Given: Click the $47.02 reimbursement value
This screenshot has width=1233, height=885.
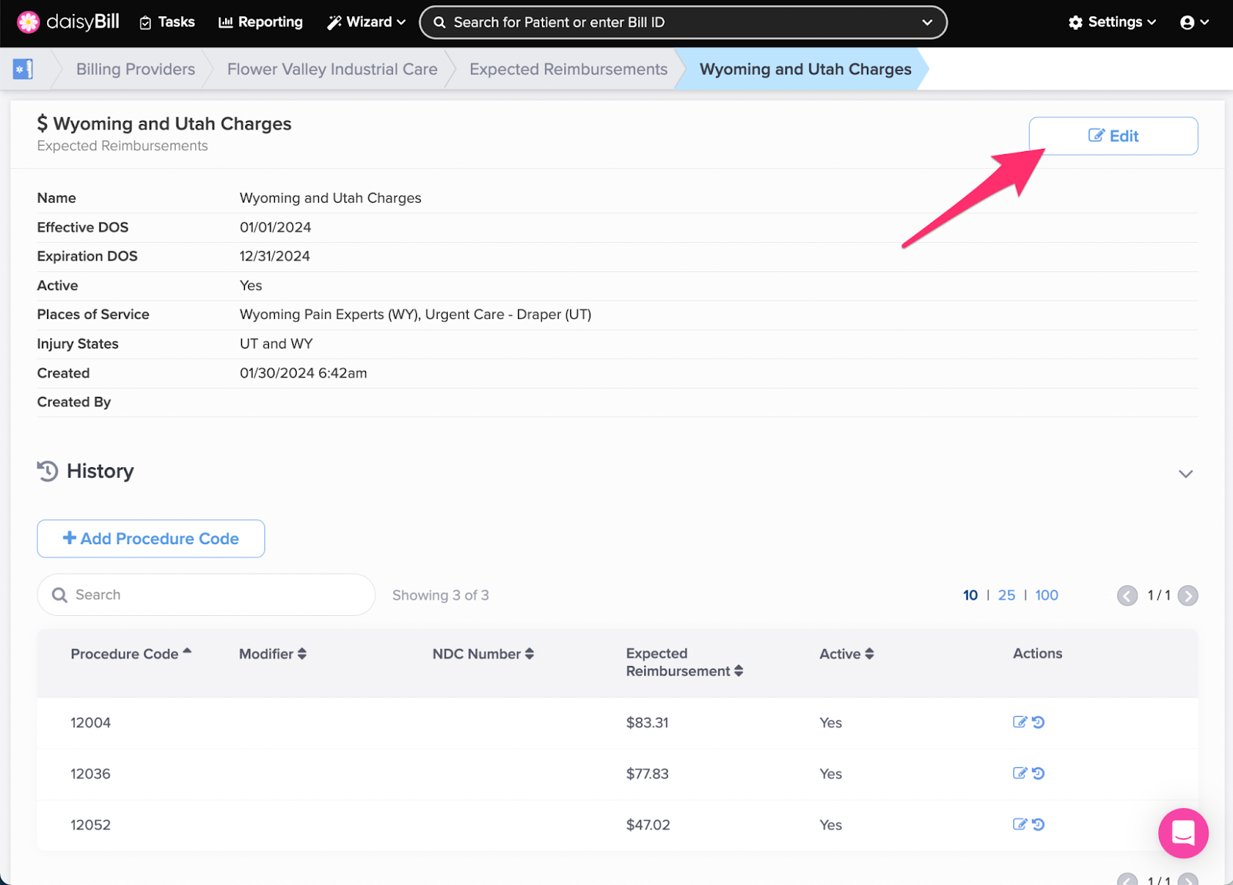Looking at the screenshot, I should click(648, 824).
